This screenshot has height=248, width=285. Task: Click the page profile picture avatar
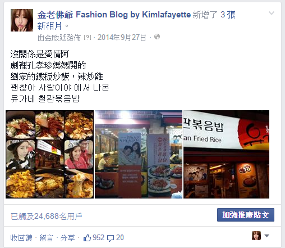(x=22, y=20)
